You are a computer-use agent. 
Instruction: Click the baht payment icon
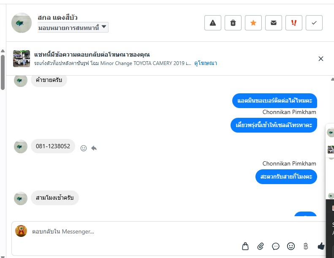coord(306,246)
